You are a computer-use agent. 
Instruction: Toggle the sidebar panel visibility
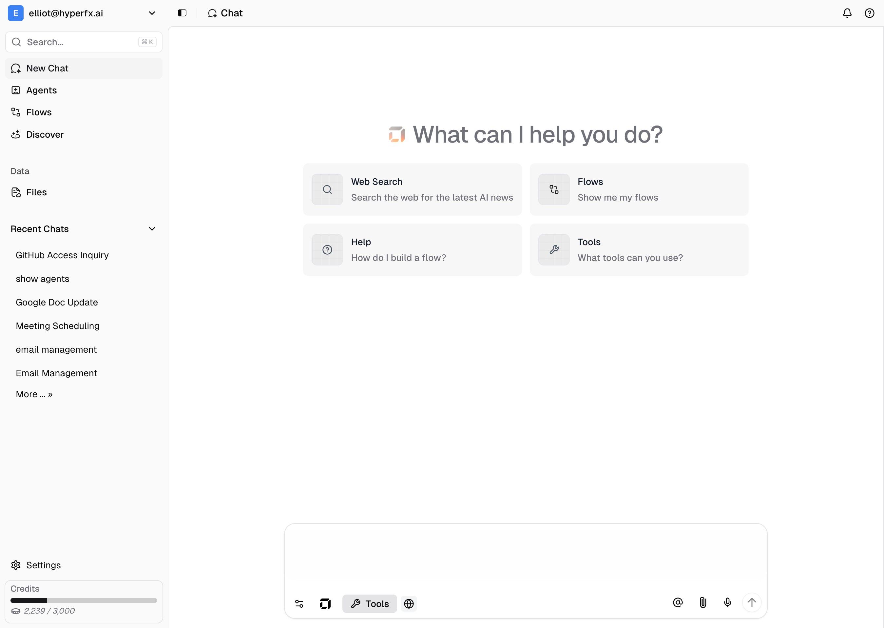coord(182,13)
